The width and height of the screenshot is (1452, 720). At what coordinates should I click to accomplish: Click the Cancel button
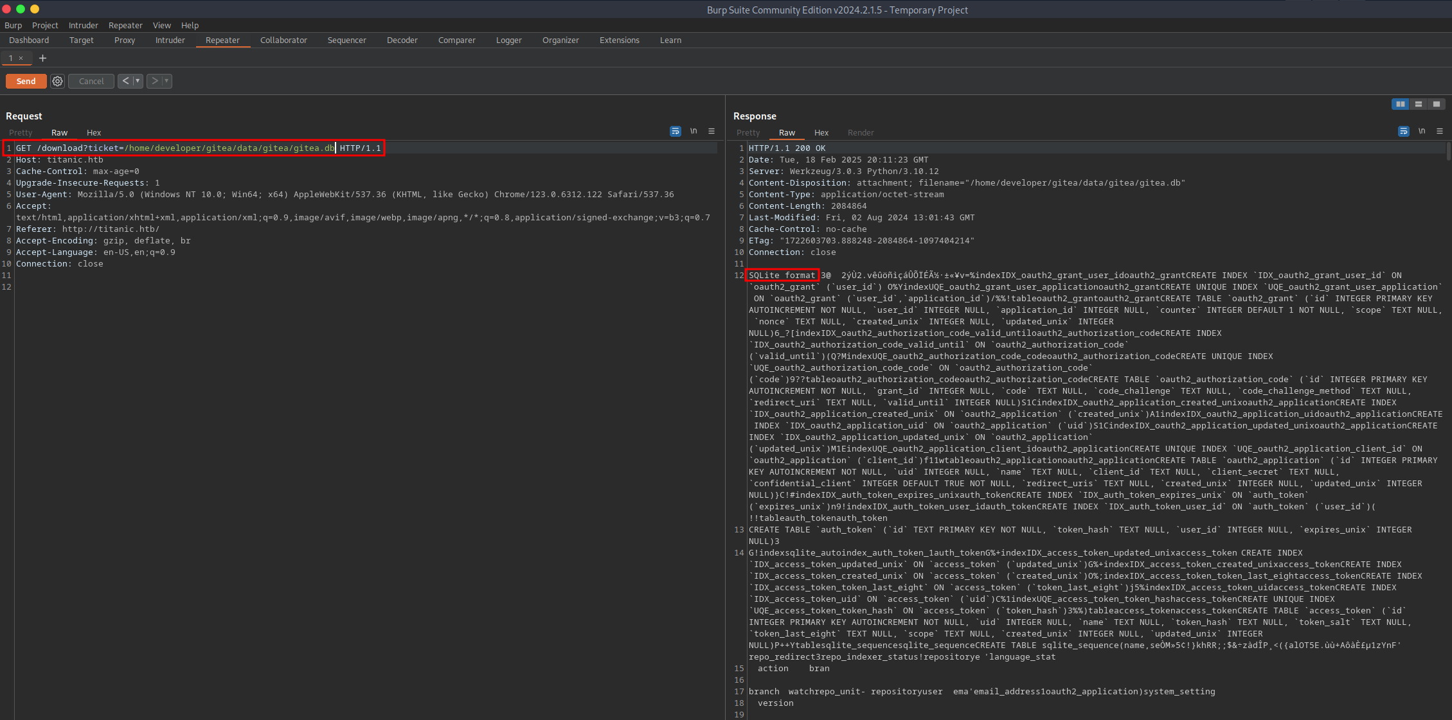(91, 81)
